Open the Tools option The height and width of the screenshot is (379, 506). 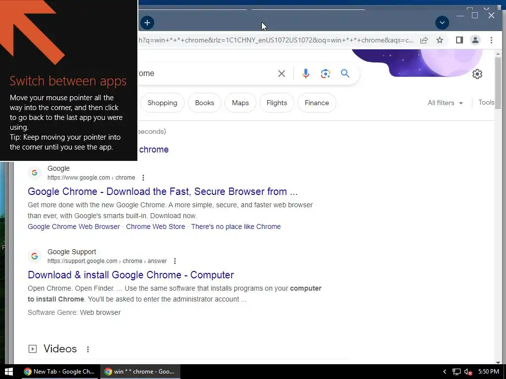tap(486, 103)
